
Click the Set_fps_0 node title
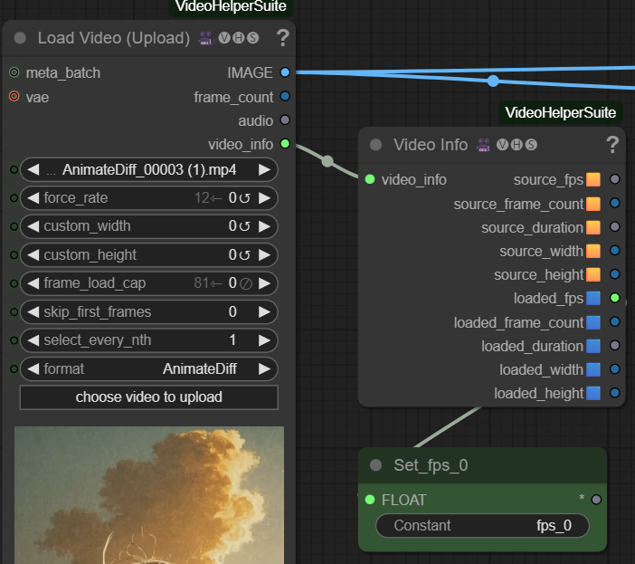point(431,465)
